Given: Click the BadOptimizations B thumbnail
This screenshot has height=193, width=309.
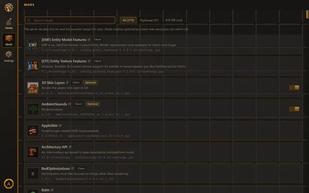Looking at the screenshot, I should pos(33,174).
